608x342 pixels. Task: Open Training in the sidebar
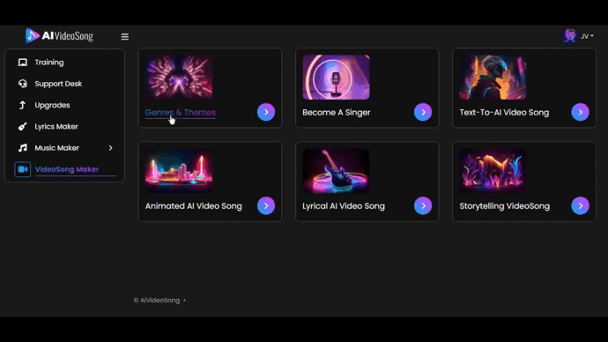coord(49,62)
